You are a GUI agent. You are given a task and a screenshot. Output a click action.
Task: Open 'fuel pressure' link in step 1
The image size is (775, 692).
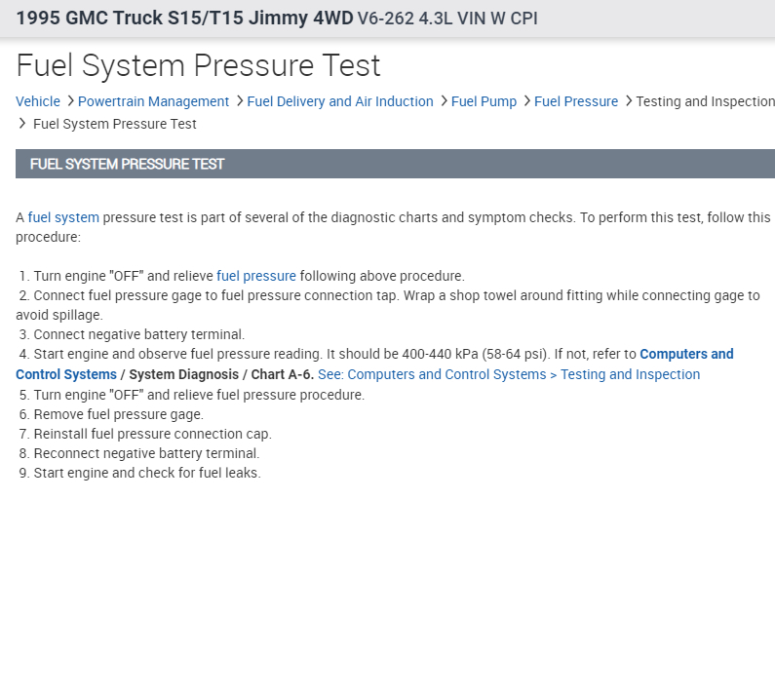(x=256, y=276)
